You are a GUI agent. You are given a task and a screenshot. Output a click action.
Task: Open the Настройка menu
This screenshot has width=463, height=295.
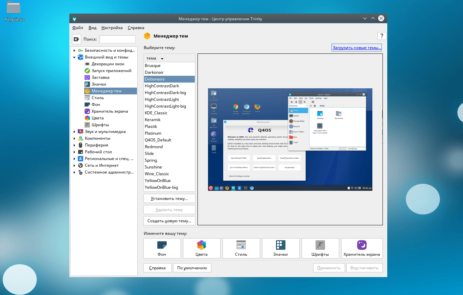coord(112,28)
